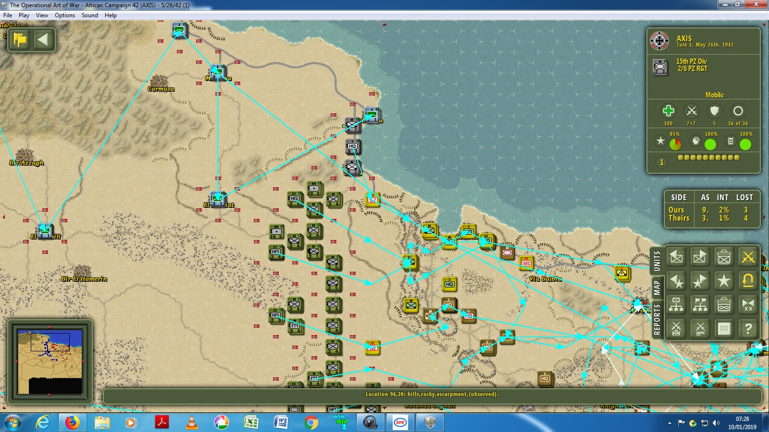The image size is (769, 432).
Task: Click the yellow flag end turn icon
Action: 20,40
